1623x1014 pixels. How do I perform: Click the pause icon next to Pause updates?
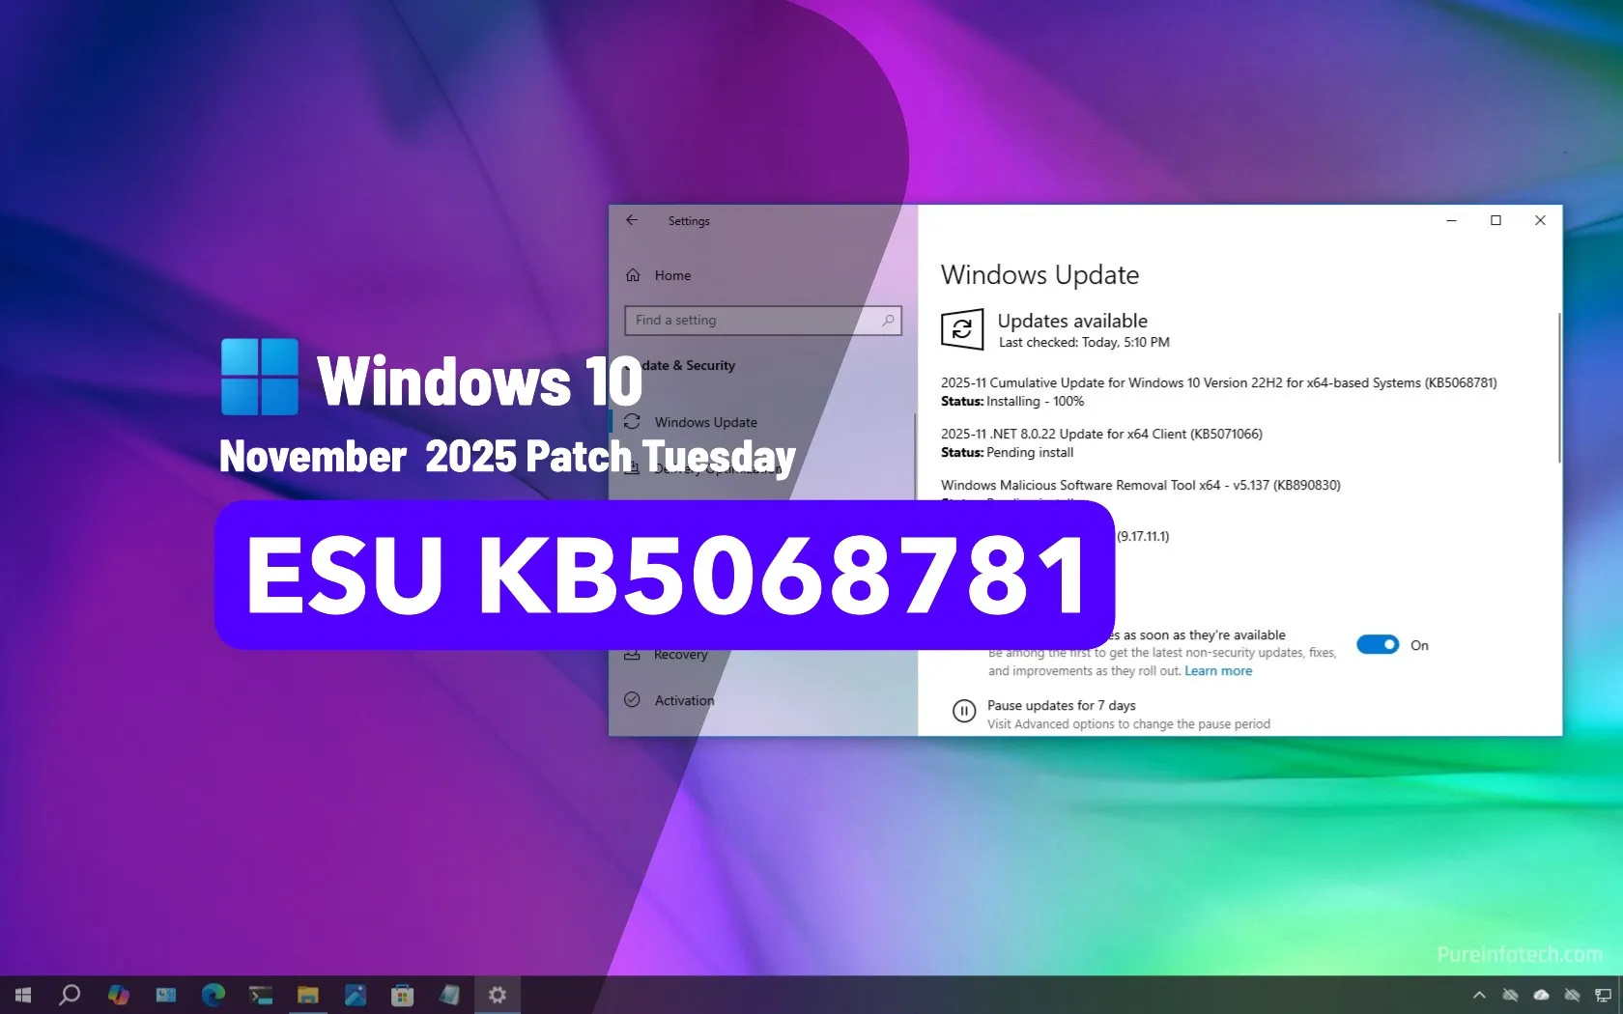tap(963, 712)
